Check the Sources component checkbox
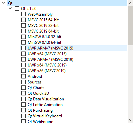This screenshot has height=124, width=133. [23, 82]
